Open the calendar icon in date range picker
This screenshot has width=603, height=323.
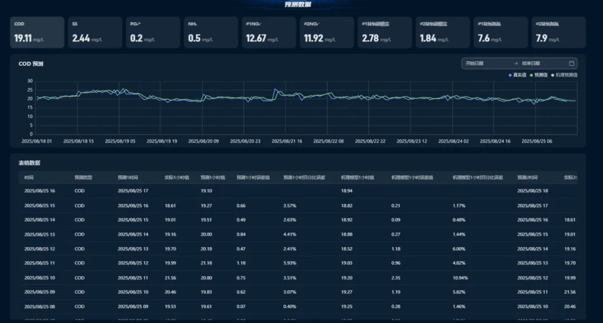tap(571, 63)
